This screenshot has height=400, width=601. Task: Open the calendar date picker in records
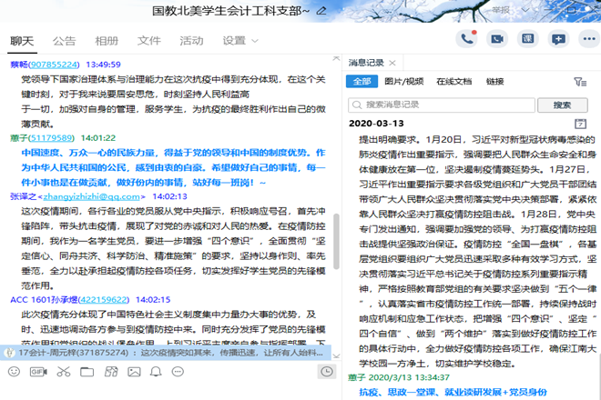pyautogui.click(x=581, y=122)
